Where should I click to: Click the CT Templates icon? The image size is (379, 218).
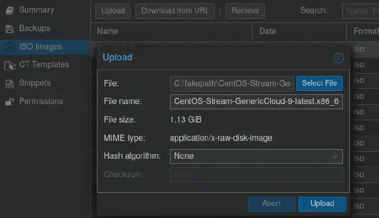[10, 66]
